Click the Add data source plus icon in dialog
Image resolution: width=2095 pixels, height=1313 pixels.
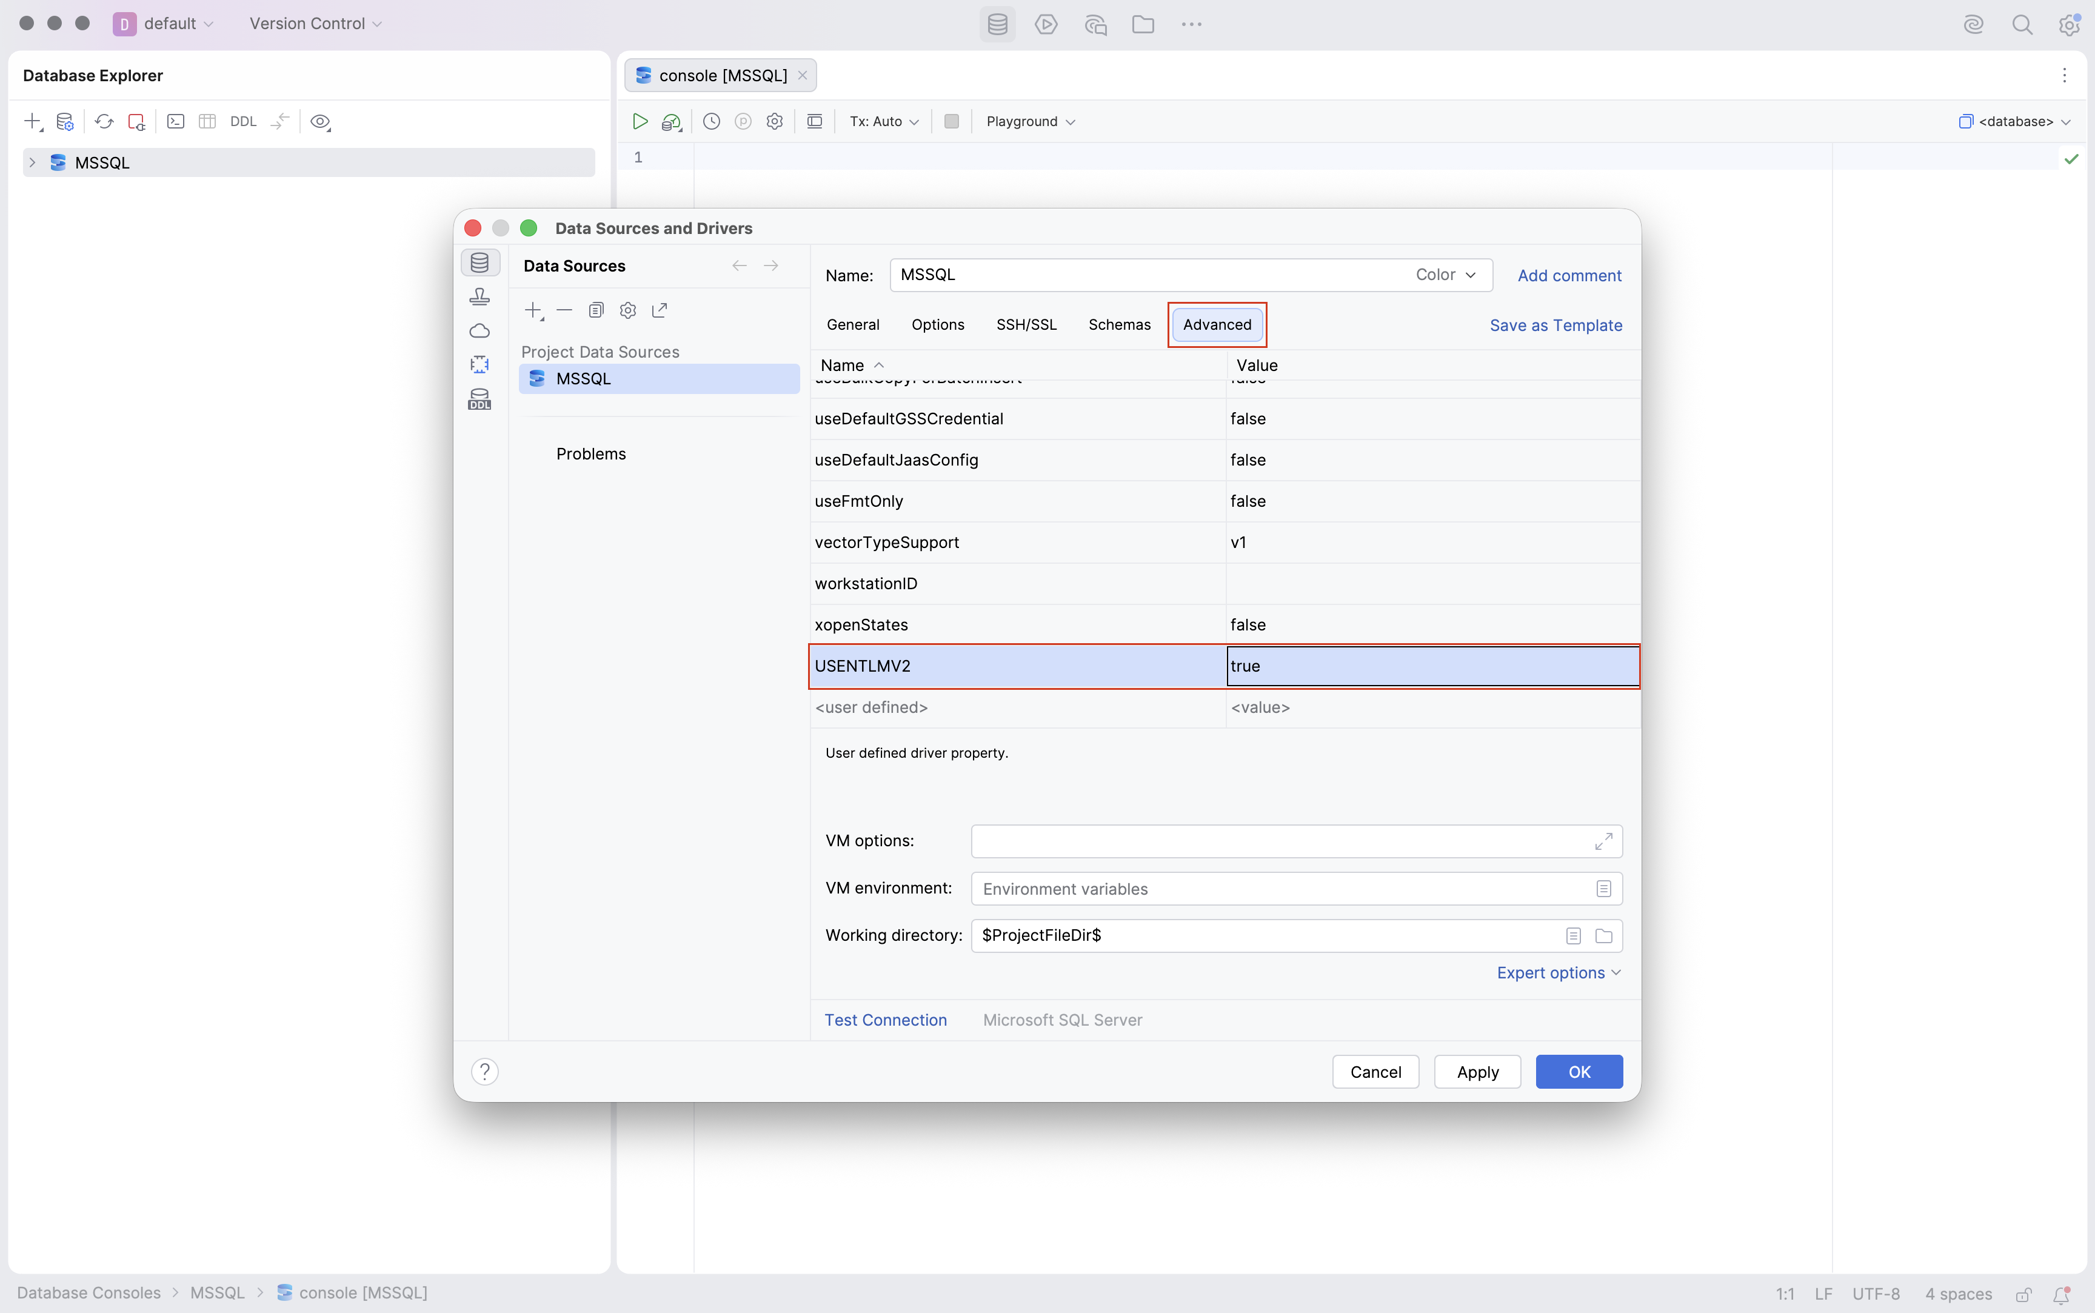click(534, 311)
